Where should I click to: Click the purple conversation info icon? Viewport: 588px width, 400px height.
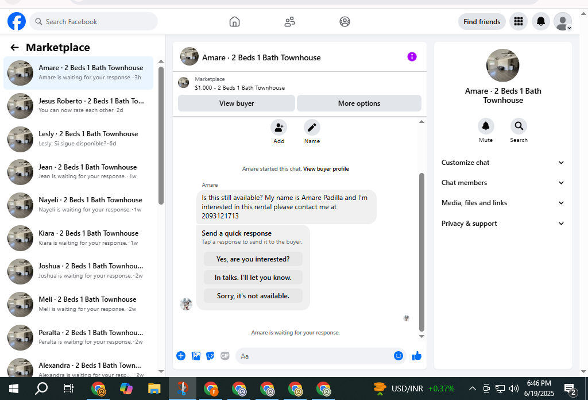point(412,57)
